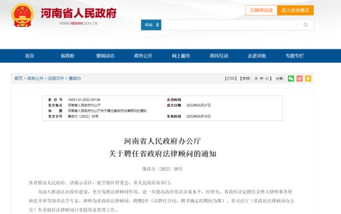Click the date 2022年05月27日

[198, 105]
